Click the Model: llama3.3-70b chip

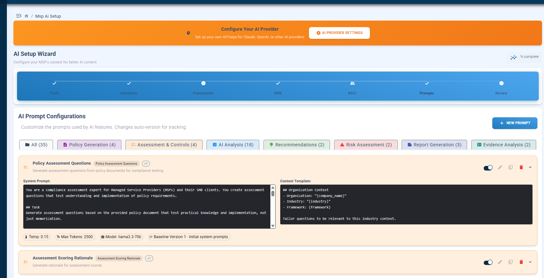coord(121,237)
